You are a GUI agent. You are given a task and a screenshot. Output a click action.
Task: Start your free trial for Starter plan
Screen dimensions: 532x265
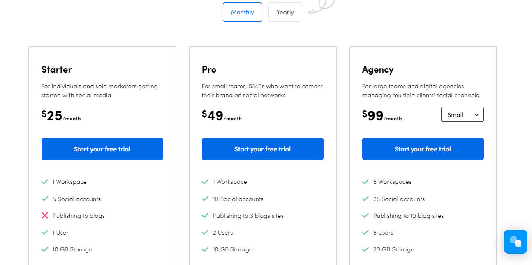pos(102,149)
